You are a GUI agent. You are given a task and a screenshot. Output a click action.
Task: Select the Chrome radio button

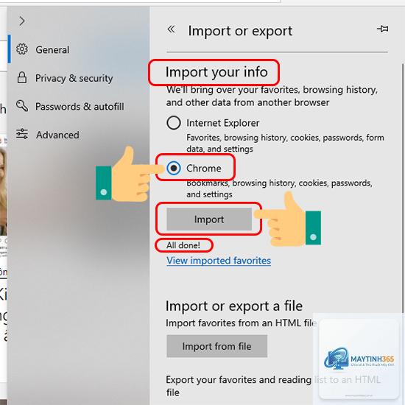[x=174, y=168]
